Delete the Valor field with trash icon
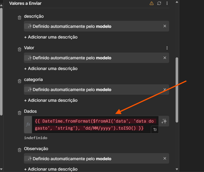 point(20,49)
